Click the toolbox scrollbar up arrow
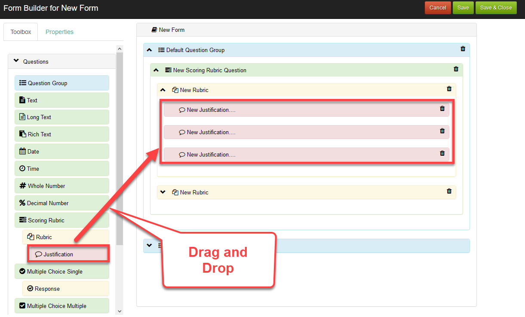525x317 pixels. (x=120, y=49)
